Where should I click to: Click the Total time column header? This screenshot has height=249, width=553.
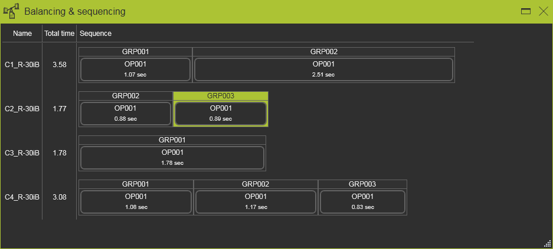59,34
